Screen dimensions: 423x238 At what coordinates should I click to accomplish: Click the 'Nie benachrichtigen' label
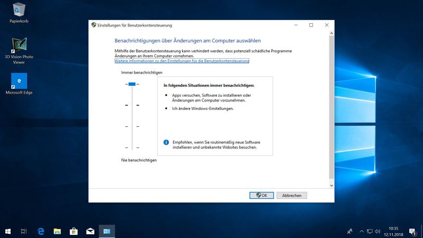[x=139, y=160]
